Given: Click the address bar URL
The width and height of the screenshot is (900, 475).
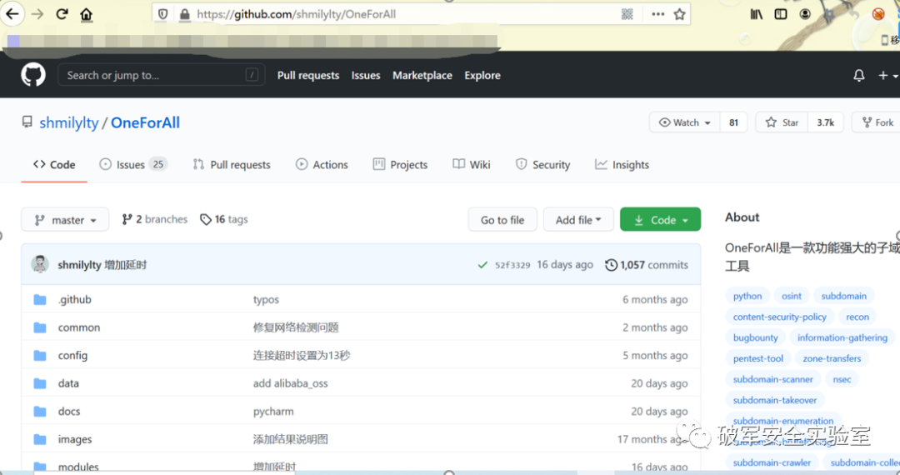Looking at the screenshot, I should pos(296,14).
